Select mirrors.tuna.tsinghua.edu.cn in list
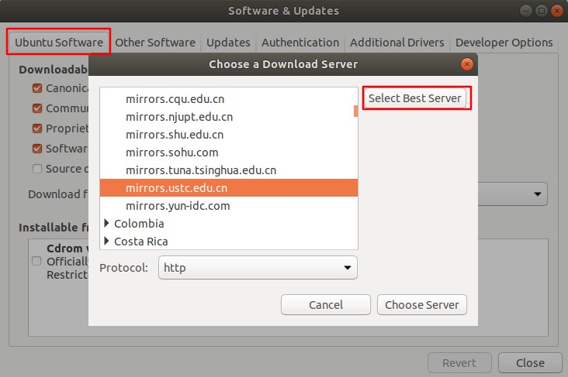 pyautogui.click(x=201, y=170)
